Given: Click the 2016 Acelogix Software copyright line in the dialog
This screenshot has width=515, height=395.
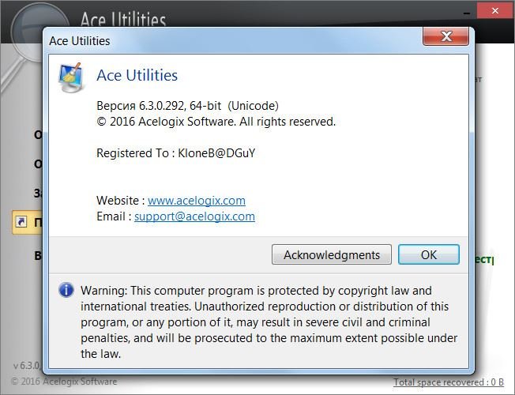Looking at the screenshot, I should (216, 122).
